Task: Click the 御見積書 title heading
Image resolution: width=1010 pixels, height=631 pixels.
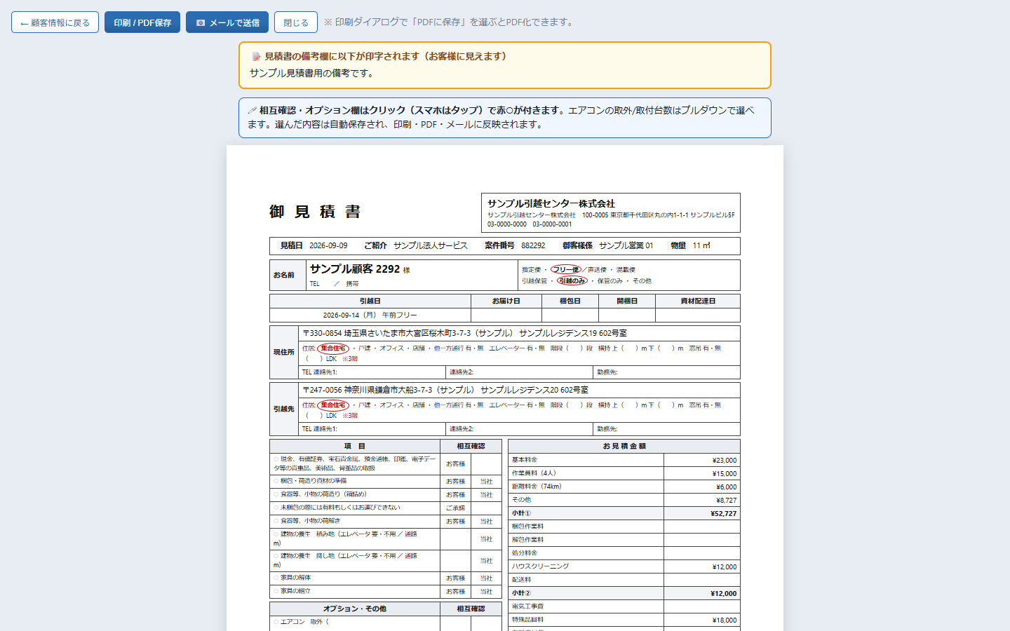Action: coord(315,212)
